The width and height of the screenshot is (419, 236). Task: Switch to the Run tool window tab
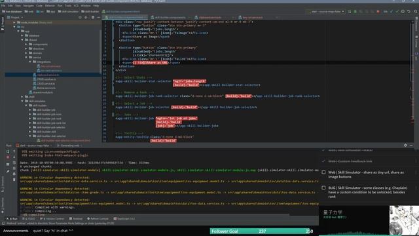click(x=12, y=218)
